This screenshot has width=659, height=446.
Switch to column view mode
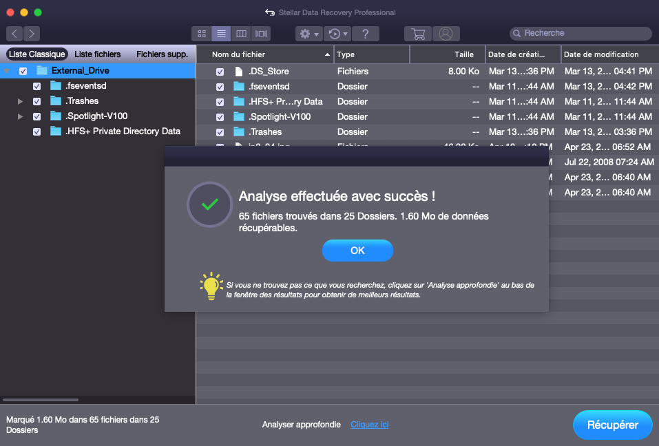[241, 34]
